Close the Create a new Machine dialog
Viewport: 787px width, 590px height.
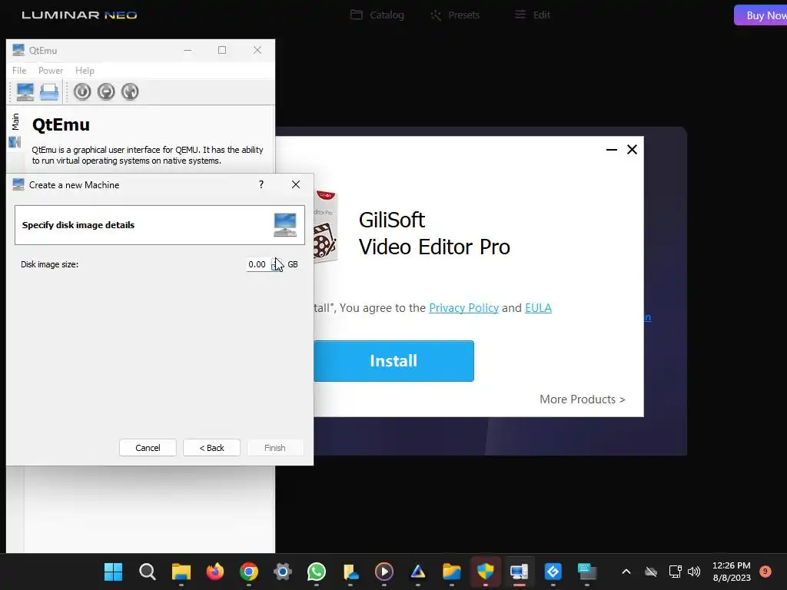click(x=296, y=184)
